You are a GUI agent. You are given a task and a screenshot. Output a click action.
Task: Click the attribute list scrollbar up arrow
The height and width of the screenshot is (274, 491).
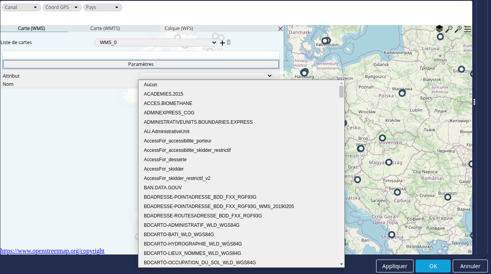(341, 83)
